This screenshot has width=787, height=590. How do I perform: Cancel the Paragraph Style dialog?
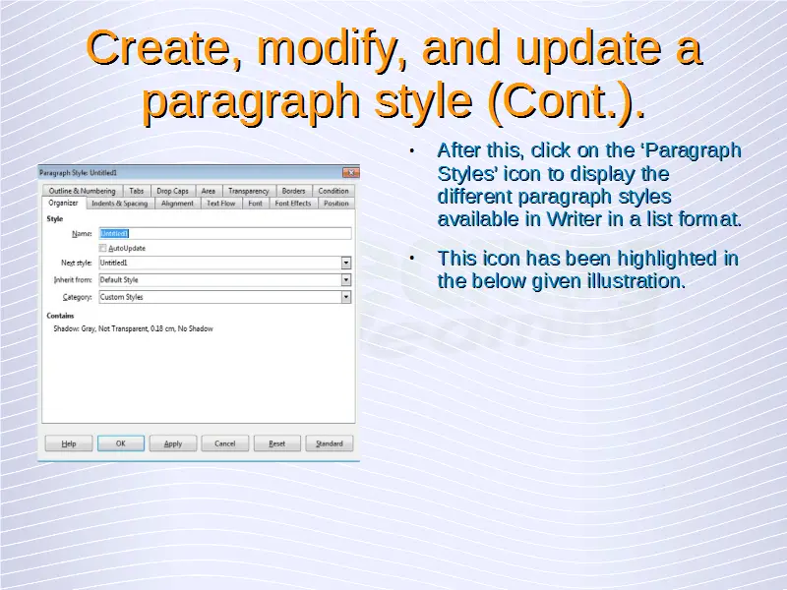pyautogui.click(x=225, y=443)
